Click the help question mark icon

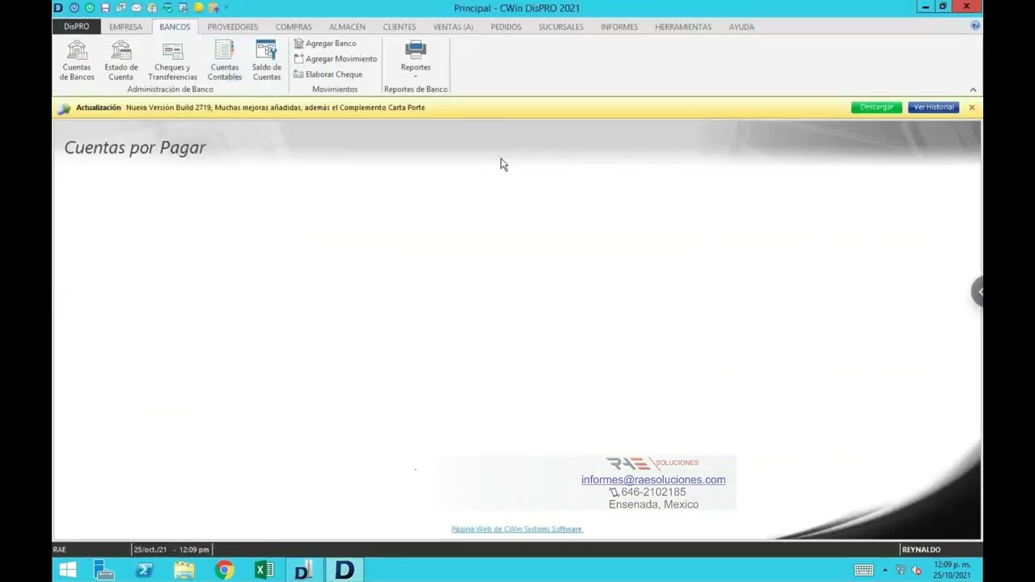pyautogui.click(x=975, y=26)
